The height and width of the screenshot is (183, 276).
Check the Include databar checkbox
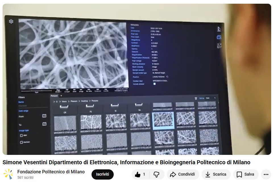coord(155,84)
